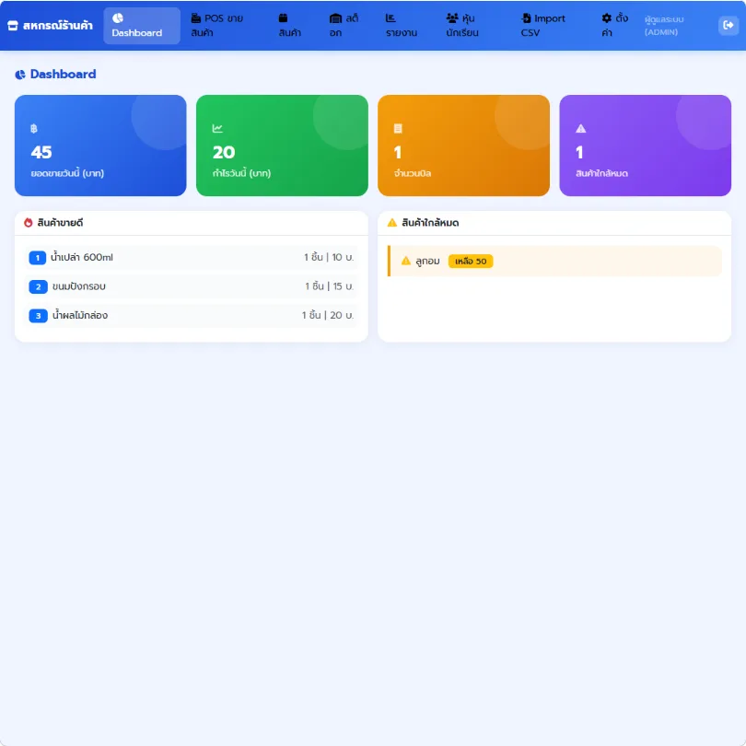Open the Import CSV page

tap(542, 26)
